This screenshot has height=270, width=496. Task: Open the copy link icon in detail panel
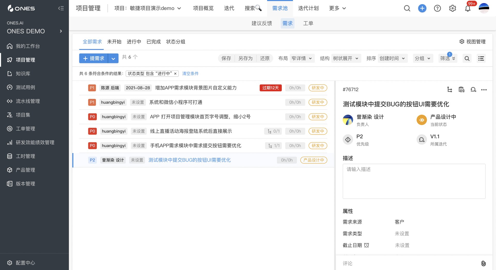click(461, 90)
